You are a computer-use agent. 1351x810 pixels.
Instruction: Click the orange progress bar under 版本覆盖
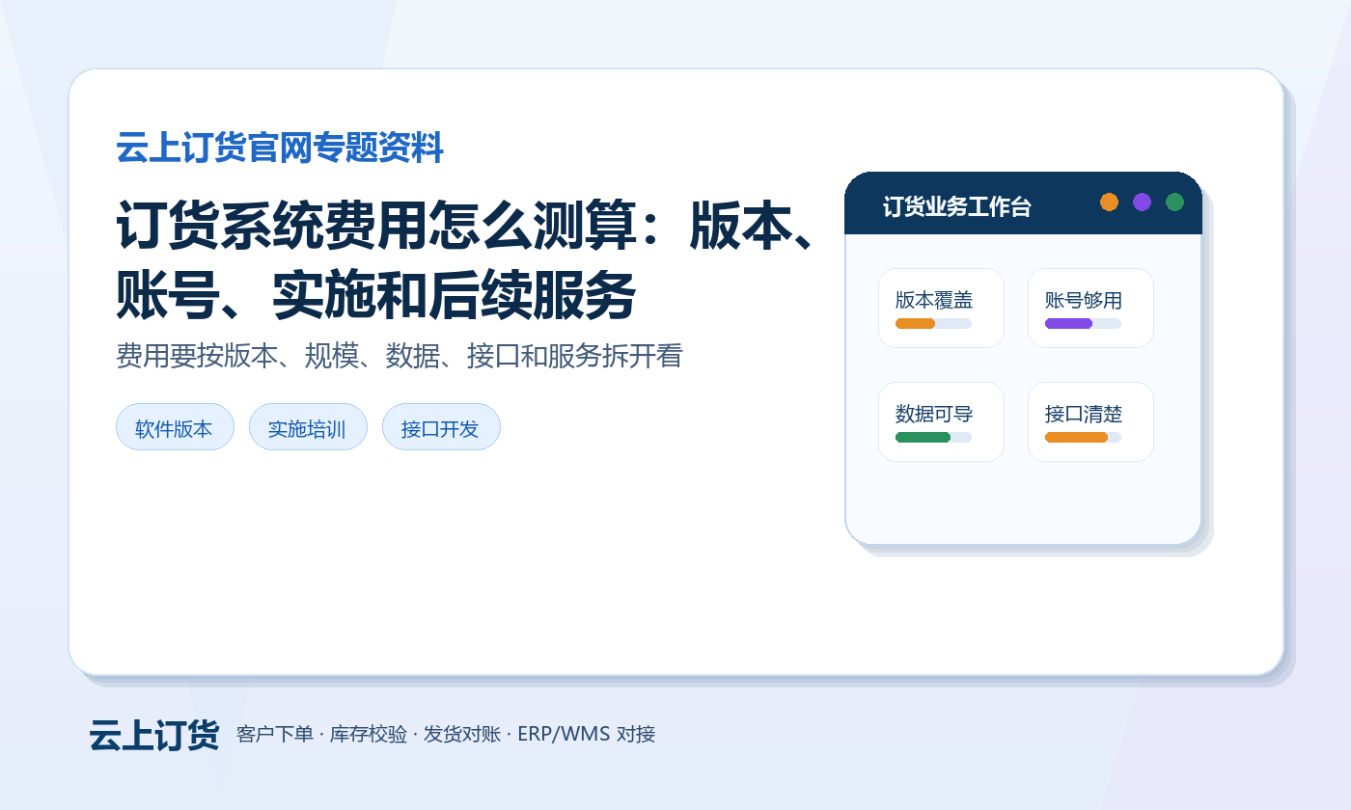(933, 323)
